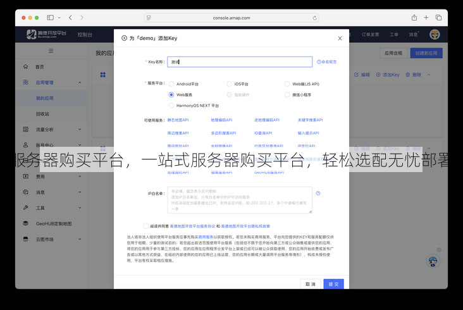Open the 高德地图开放平台隐私权政策 link
The width and height of the screenshot is (463, 310).
point(245,226)
